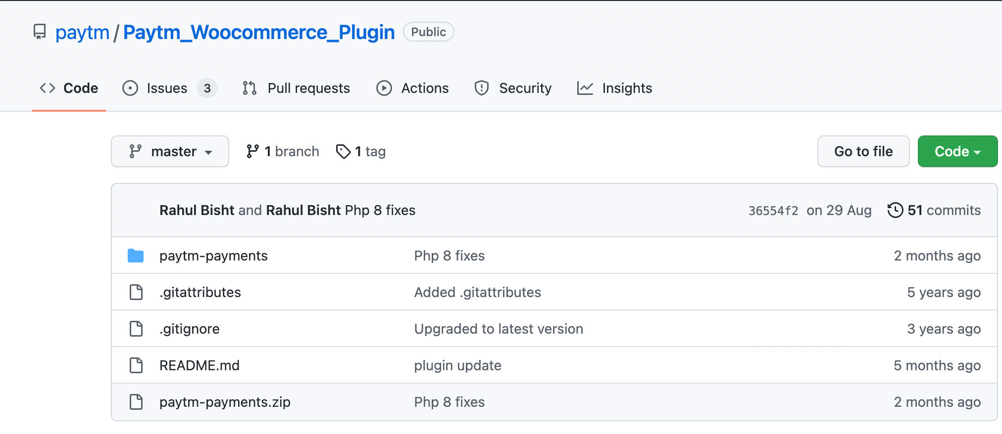
Task: Open the Insights tab
Action: [x=615, y=88]
